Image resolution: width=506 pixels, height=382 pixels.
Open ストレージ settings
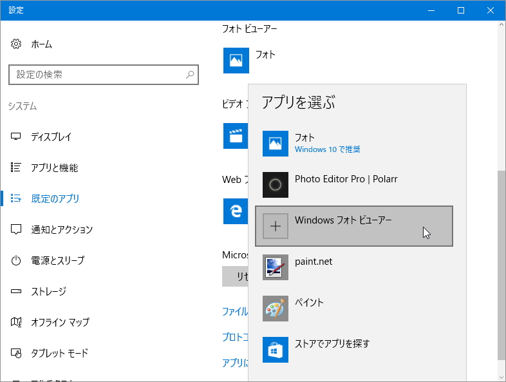49,291
